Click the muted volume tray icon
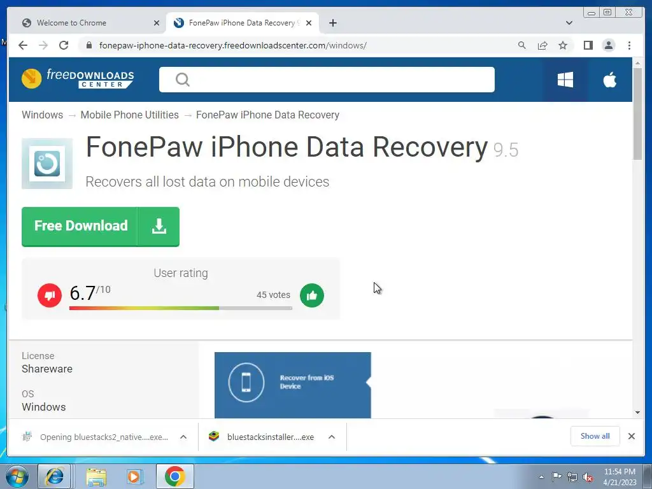 [588, 477]
